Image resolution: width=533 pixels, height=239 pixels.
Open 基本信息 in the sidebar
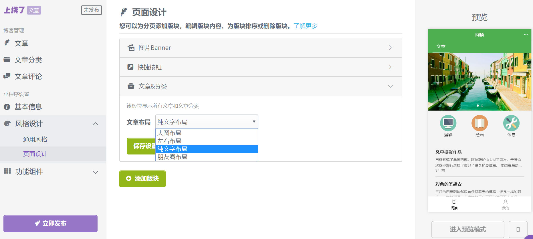28,107
